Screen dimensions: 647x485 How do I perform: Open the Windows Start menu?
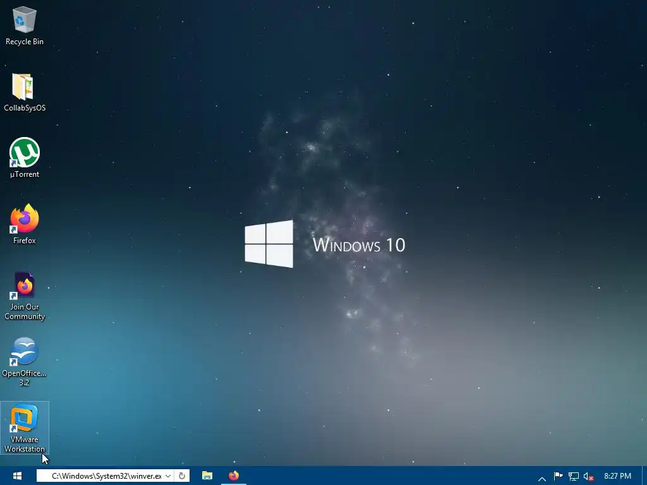point(17,476)
